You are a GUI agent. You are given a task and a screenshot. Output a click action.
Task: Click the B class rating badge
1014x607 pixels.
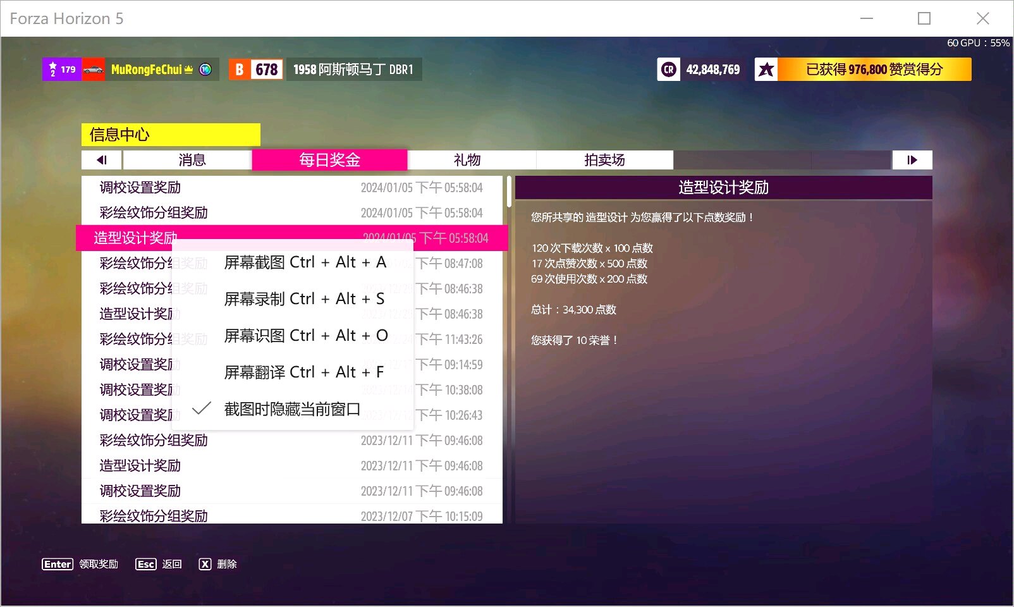click(x=240, y=70)
